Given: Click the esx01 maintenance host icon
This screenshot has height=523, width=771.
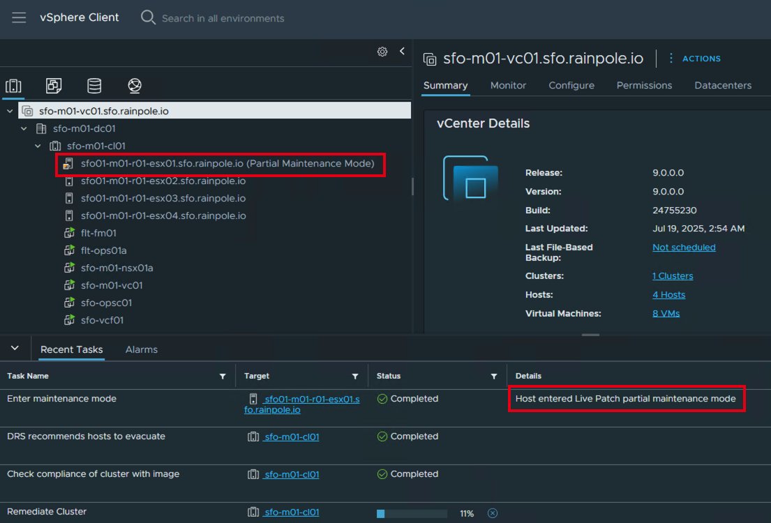Looking at the screenshot, I should (x=68, y=164).
